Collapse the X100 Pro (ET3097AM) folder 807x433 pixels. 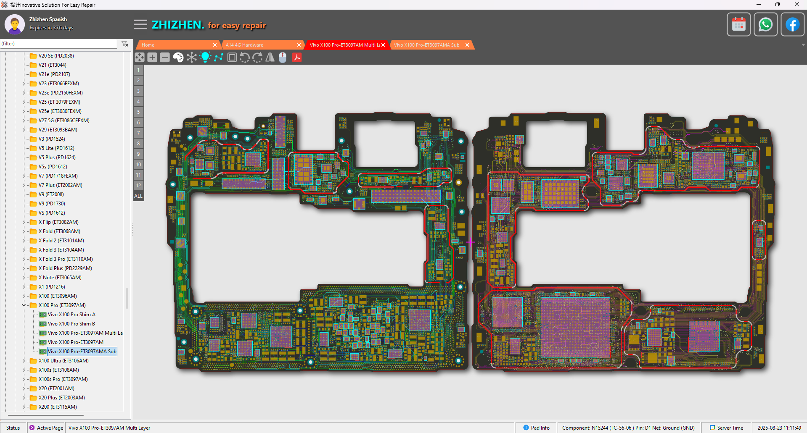[x=24, y=305]
